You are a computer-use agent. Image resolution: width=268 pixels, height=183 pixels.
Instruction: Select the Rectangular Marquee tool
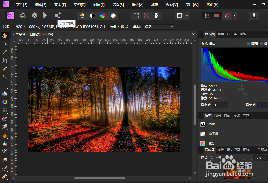[x=4, y=86]
